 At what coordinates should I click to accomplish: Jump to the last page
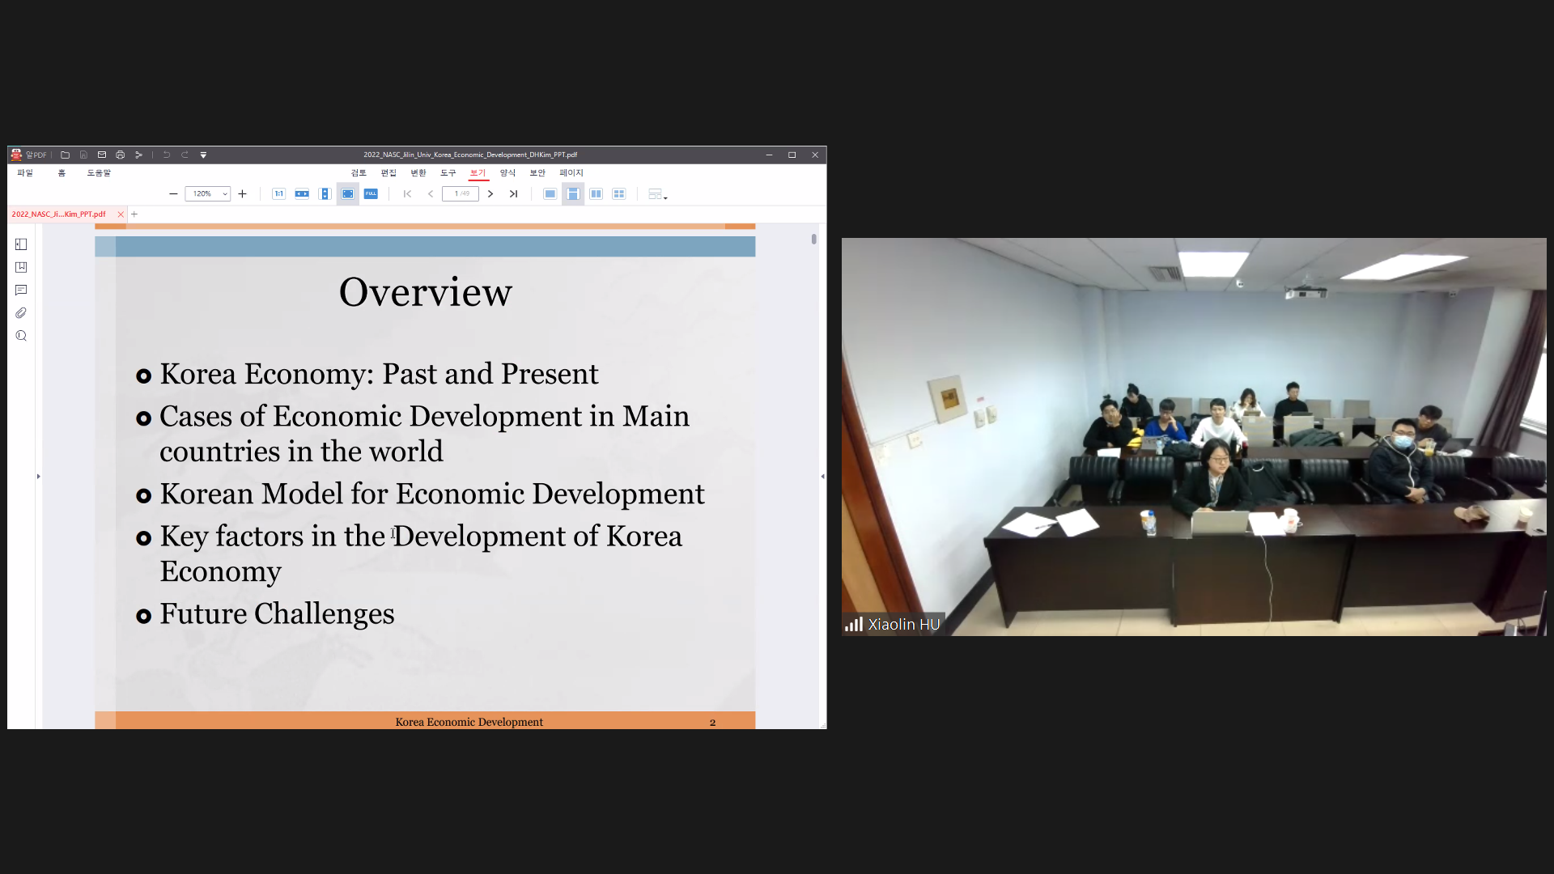pyautogui.click(x=513, y=194)
